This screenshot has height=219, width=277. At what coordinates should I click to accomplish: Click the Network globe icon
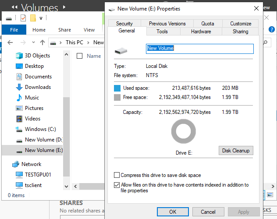pyautogui.click(x=15, y=164)
